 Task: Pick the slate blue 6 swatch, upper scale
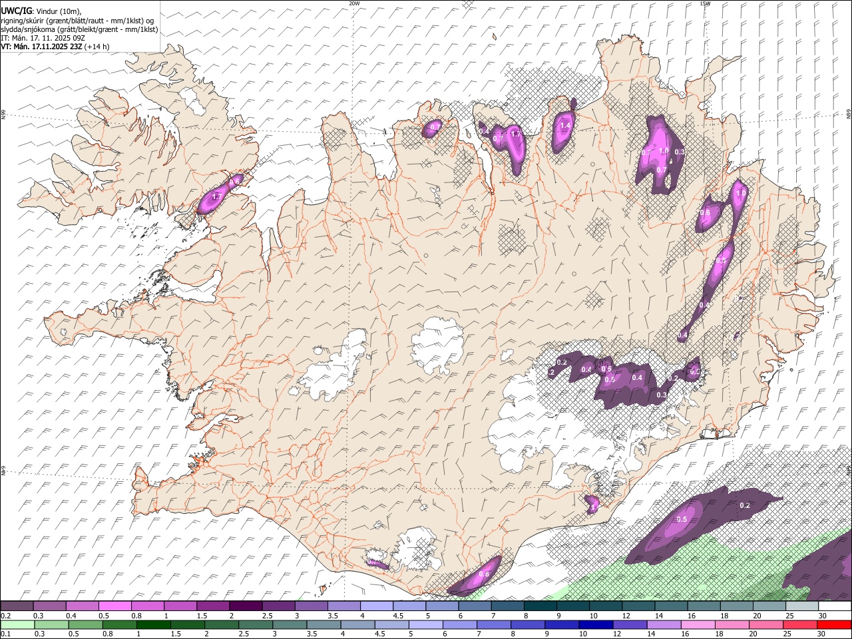coord(475,606)
